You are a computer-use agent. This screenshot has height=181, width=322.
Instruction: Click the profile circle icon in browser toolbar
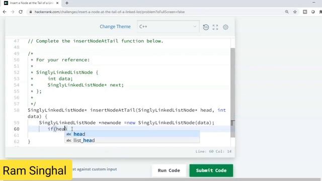tap(313, 12)
